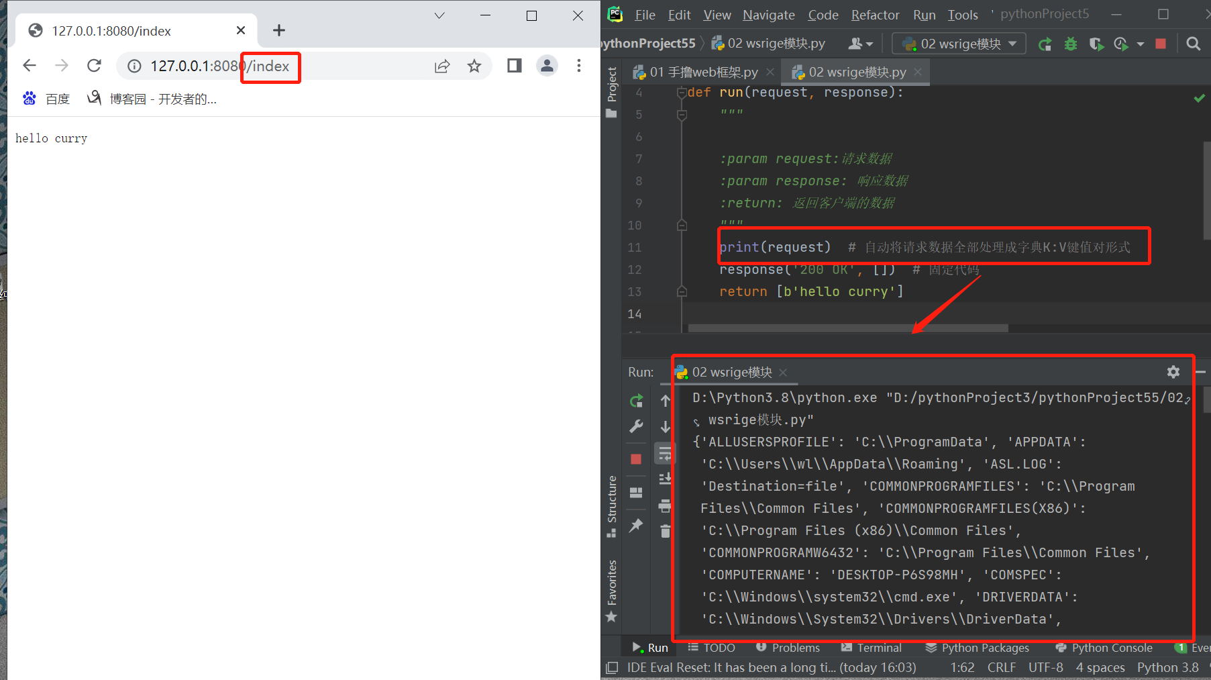1211x680 pixels.
Task: Toggle the Favorites side panel
Action: point(611,591)
